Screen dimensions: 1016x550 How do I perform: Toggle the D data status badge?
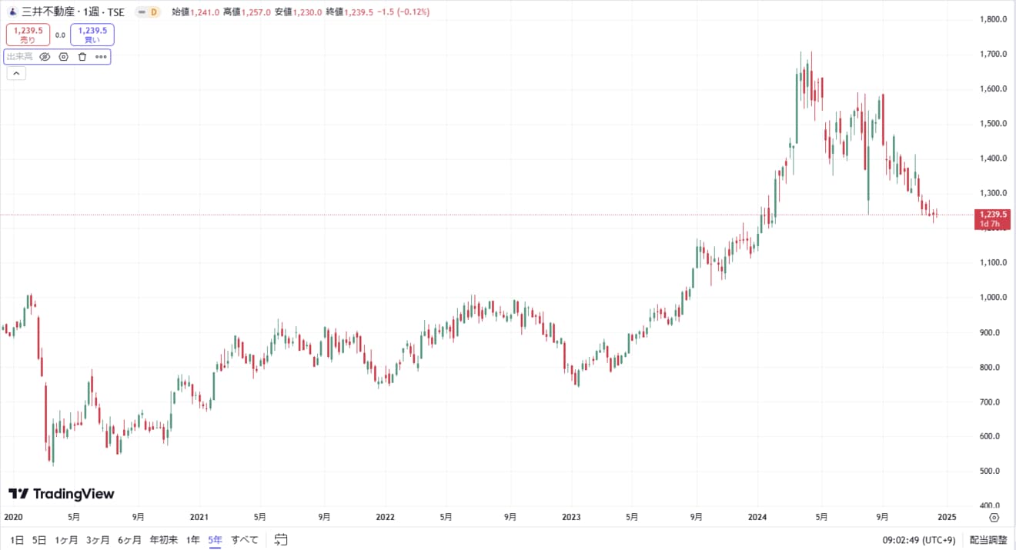148,12
